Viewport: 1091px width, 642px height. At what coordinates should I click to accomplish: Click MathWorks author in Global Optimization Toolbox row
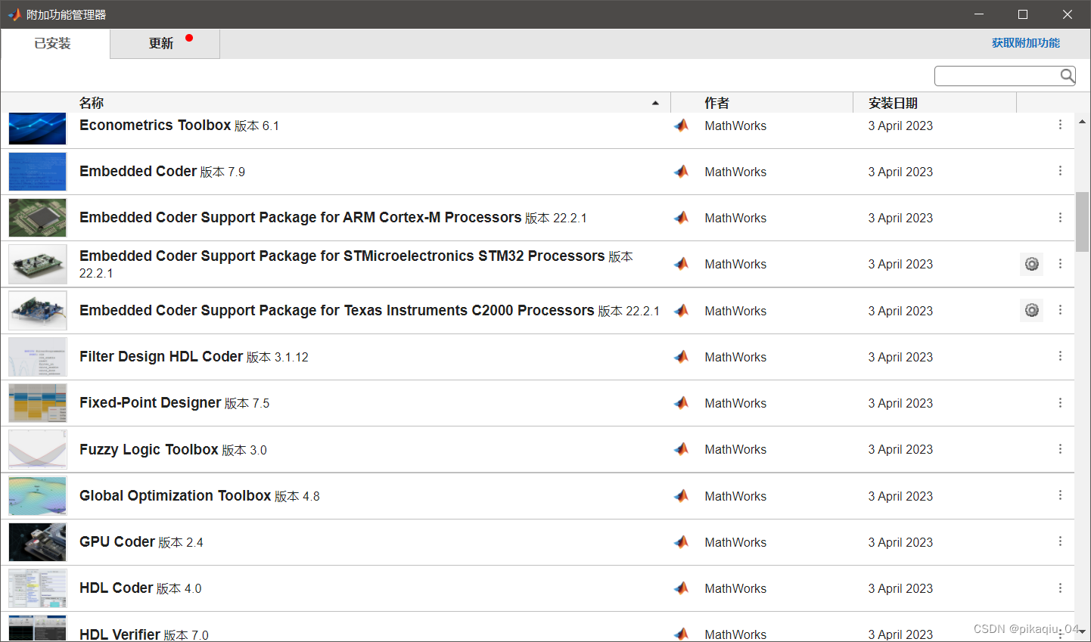click(735, 496)
